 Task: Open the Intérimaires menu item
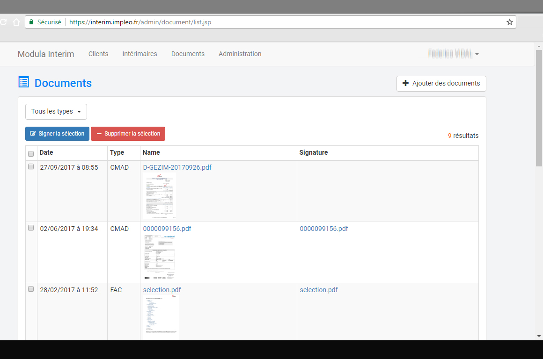[139, 54]
